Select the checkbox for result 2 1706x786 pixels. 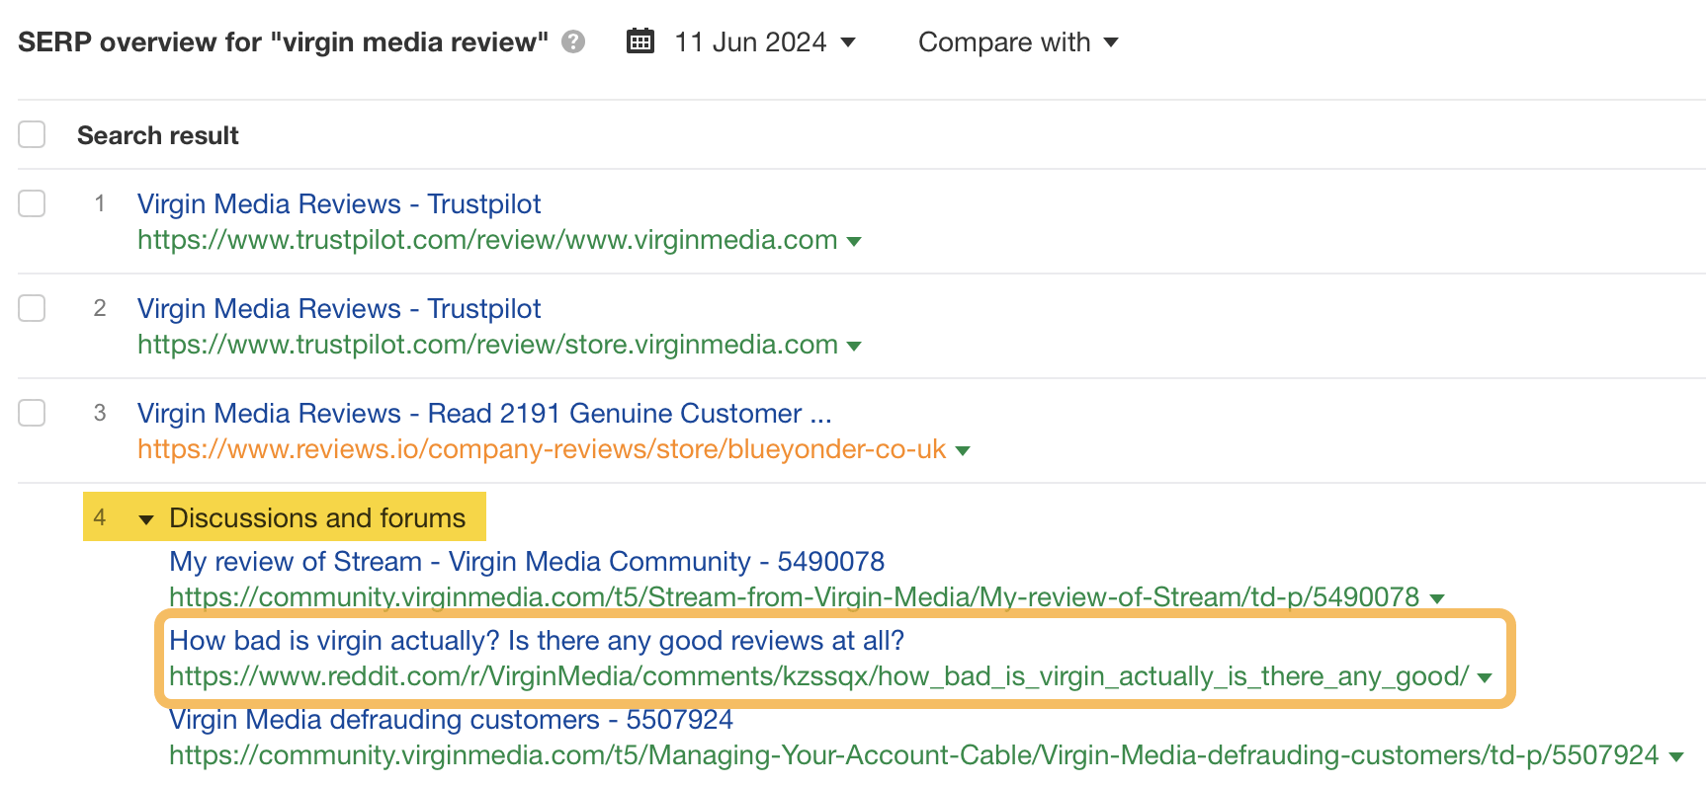click(32, 308)
